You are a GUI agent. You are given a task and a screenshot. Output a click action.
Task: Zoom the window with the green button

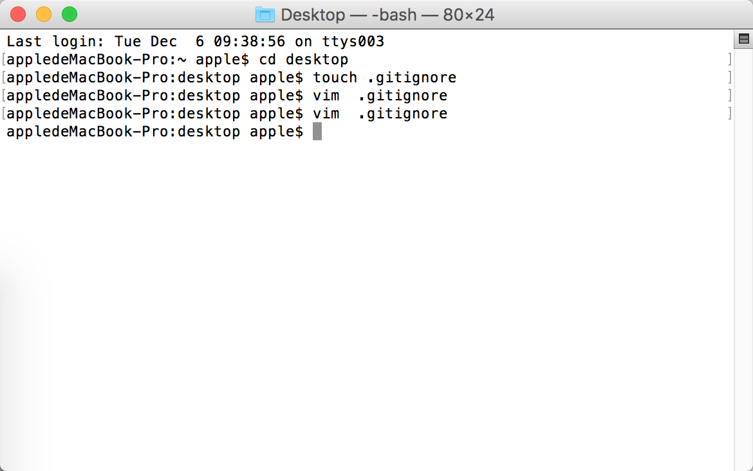point(70,14)
